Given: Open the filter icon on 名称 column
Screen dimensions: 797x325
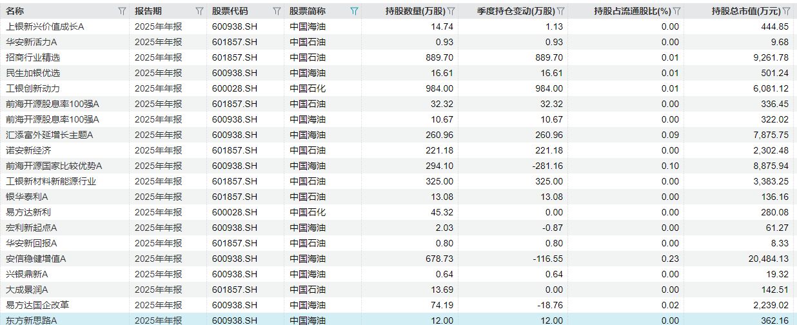Looking at the screenshot, I should click(122, 11).
